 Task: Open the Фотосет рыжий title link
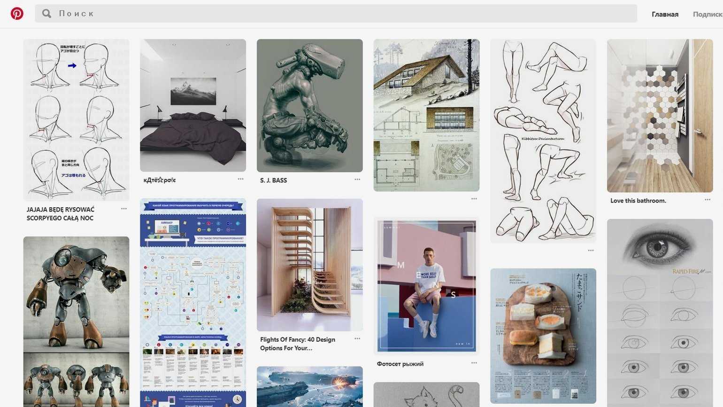(400, 364)
